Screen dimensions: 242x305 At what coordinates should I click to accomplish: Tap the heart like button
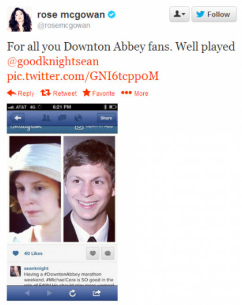pos(93,253)
